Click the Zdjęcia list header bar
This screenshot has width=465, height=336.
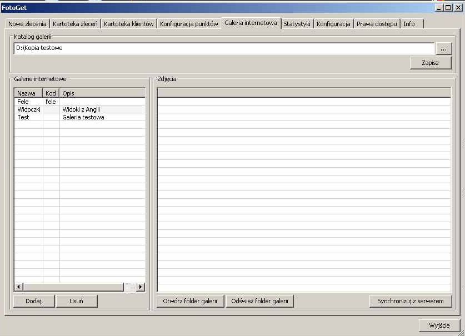point(304,93)
